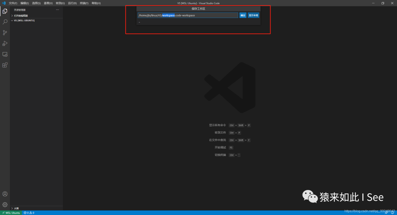The image size is (397, 215).
Task: Open the Source Control view icon
Action: click(x=5, y=33)
